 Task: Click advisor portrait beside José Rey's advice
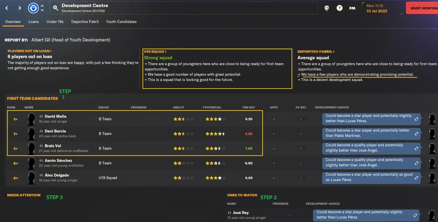pyautogui.click(x=432, y=216)
